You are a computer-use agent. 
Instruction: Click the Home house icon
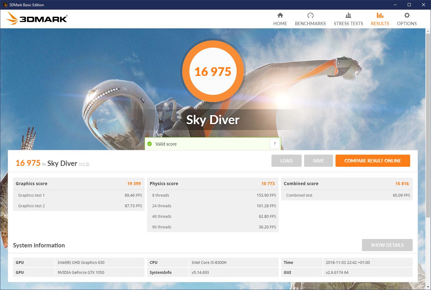point(280,15)
